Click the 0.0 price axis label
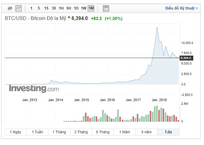 (183, 84)
